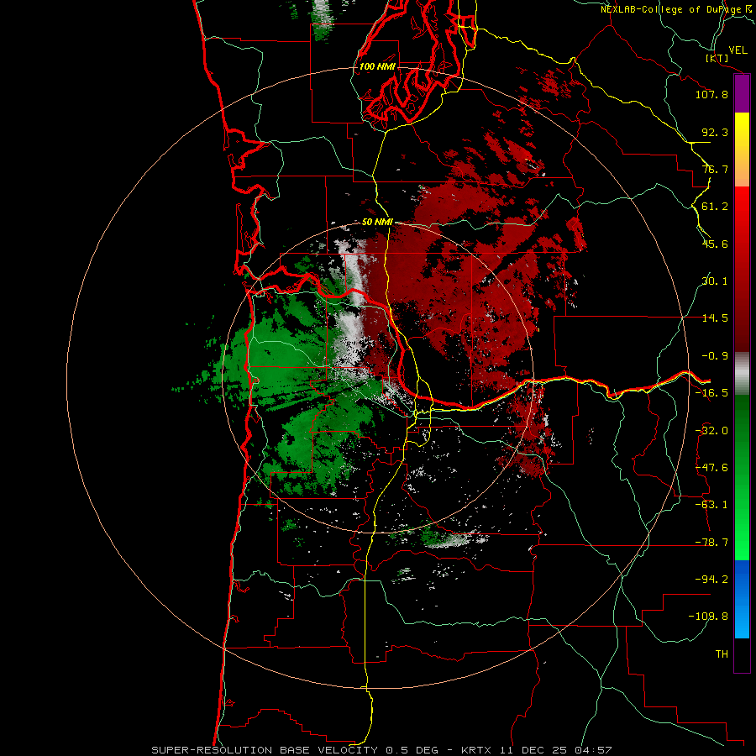
Task: Click the VEL legend title
Action: (738, 50)
